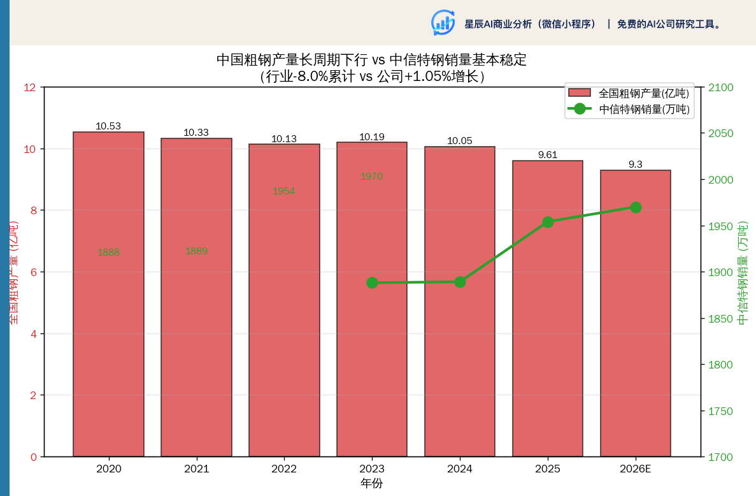Click the 星辰AI chart logo icon
This screenshot has width=756, height=496.
pos(443,23)
